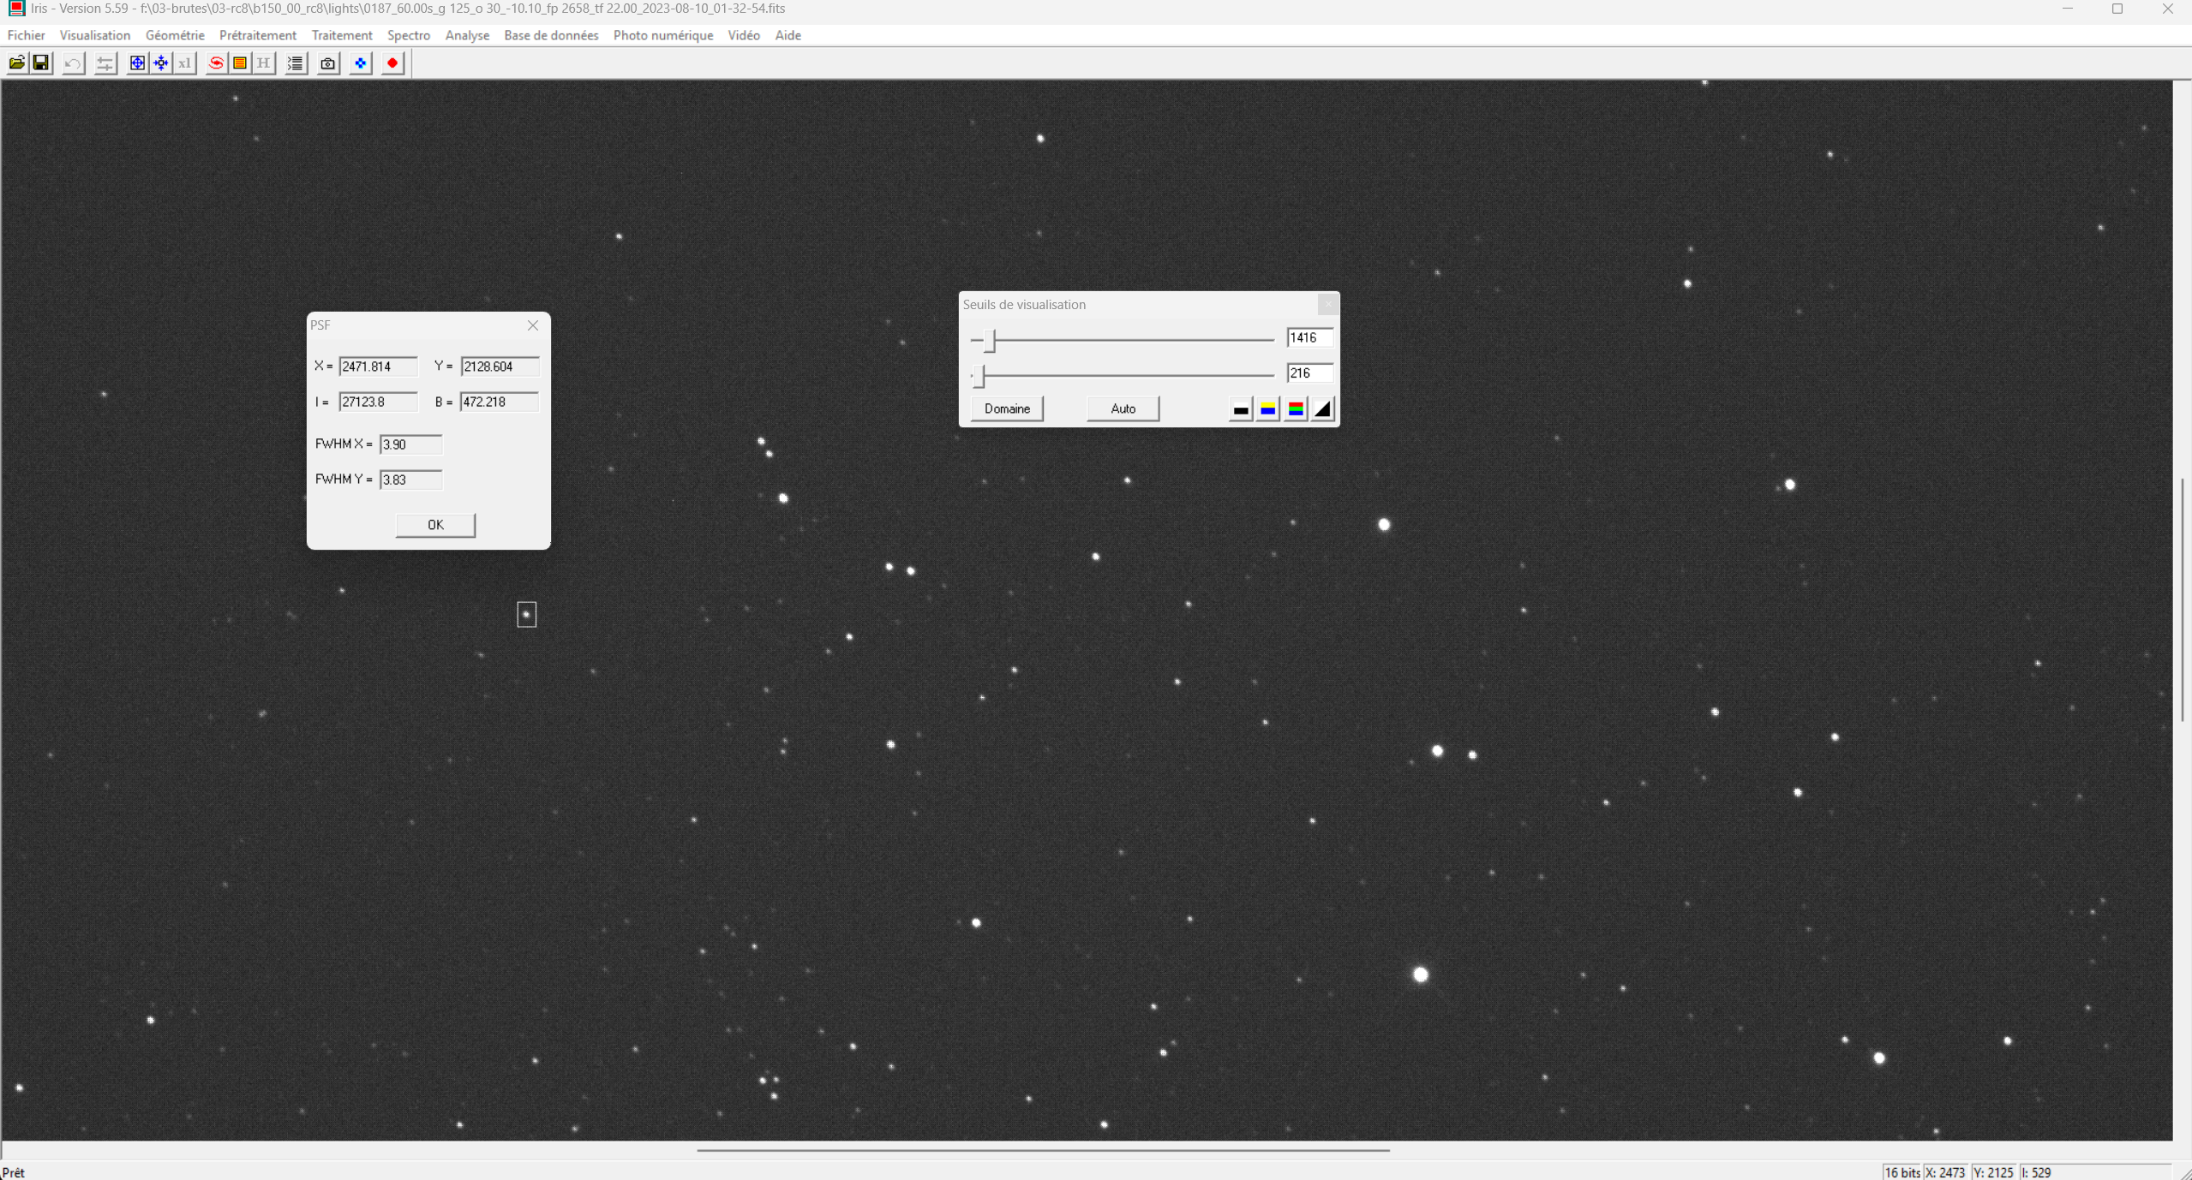Screen dimensions: 2192x1180
Task: Open the Traitement menu
Action: click(x=341, y=35)
